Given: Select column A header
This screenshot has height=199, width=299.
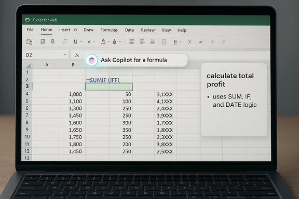Looking at the screenshot, I should (x=47, y=65).
